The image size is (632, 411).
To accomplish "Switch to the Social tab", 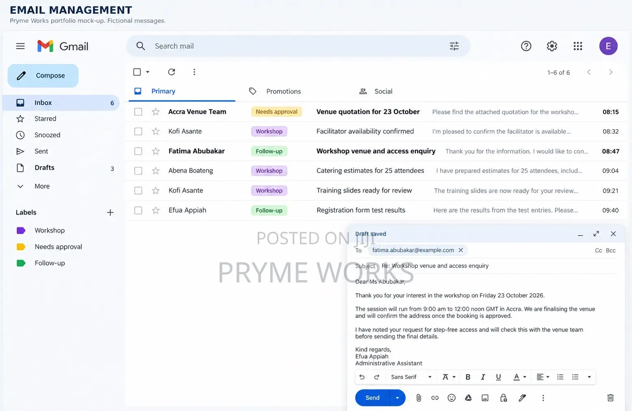I will coord(376,91).
